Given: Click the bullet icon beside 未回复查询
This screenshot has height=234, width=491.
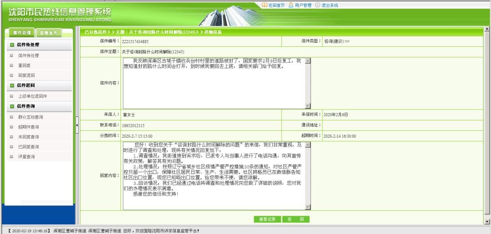Looking at the screenshot, I should point(11,137).
